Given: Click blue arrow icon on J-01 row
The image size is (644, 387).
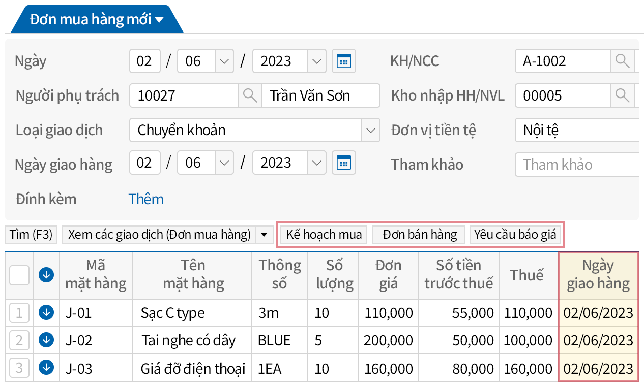Looking at the screenshot, I should tap(46, 313).
